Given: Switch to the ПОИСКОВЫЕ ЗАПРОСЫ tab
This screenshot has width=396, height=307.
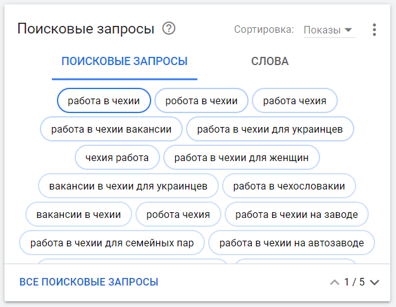Looking at the screenshot, I should point(125,61).
